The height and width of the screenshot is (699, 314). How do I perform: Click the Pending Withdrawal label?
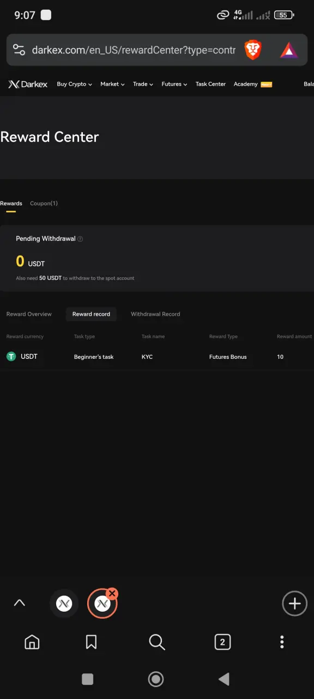[46, 239]
